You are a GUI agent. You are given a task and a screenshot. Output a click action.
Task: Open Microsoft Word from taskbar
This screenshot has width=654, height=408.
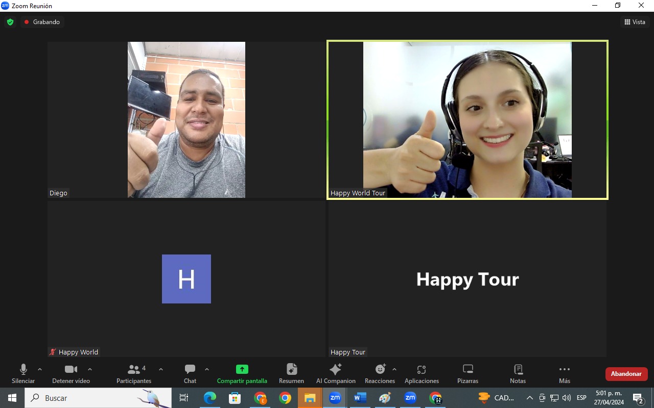click(360, 398)
